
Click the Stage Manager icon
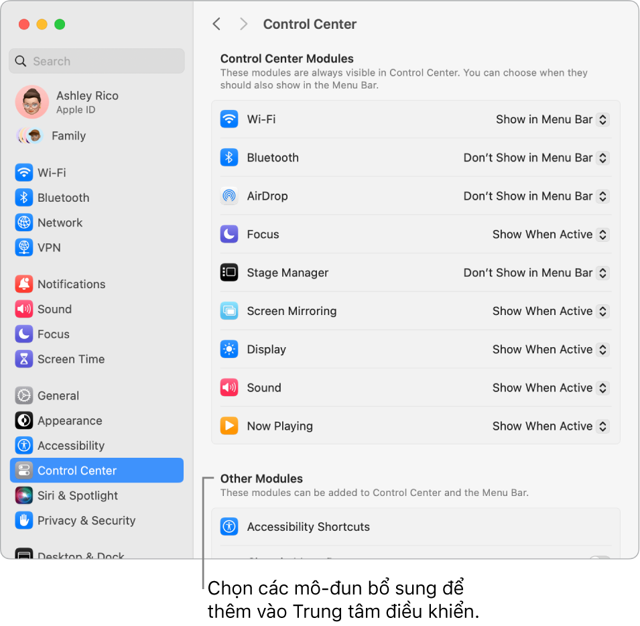click(229, 273)
